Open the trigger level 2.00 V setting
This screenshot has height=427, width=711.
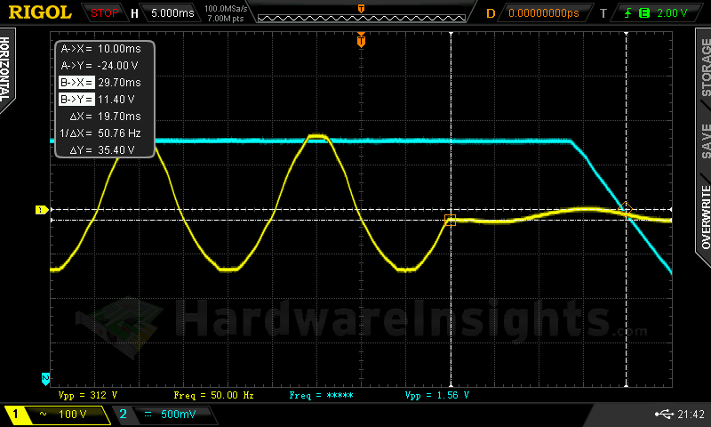tap(671, 13)
